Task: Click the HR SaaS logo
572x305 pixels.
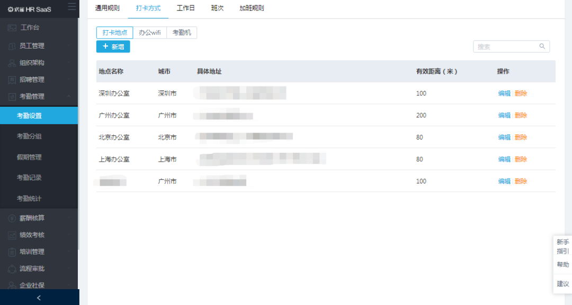Action: [x=30, y=9]
